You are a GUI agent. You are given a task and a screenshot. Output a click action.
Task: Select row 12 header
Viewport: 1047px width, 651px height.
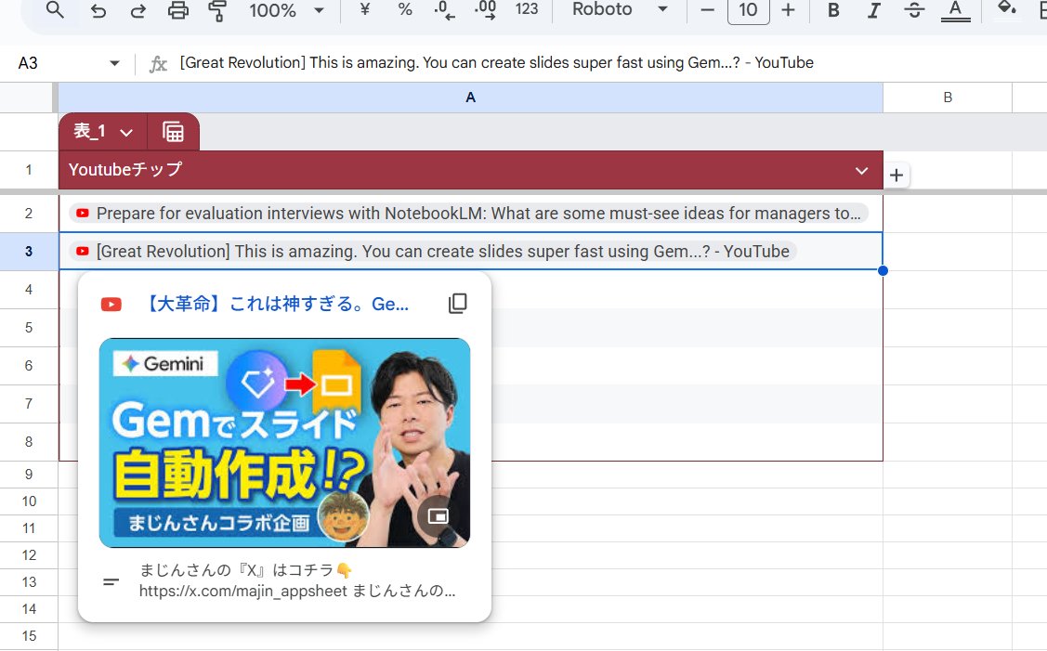pyautogui.click(x=29, y=555)
